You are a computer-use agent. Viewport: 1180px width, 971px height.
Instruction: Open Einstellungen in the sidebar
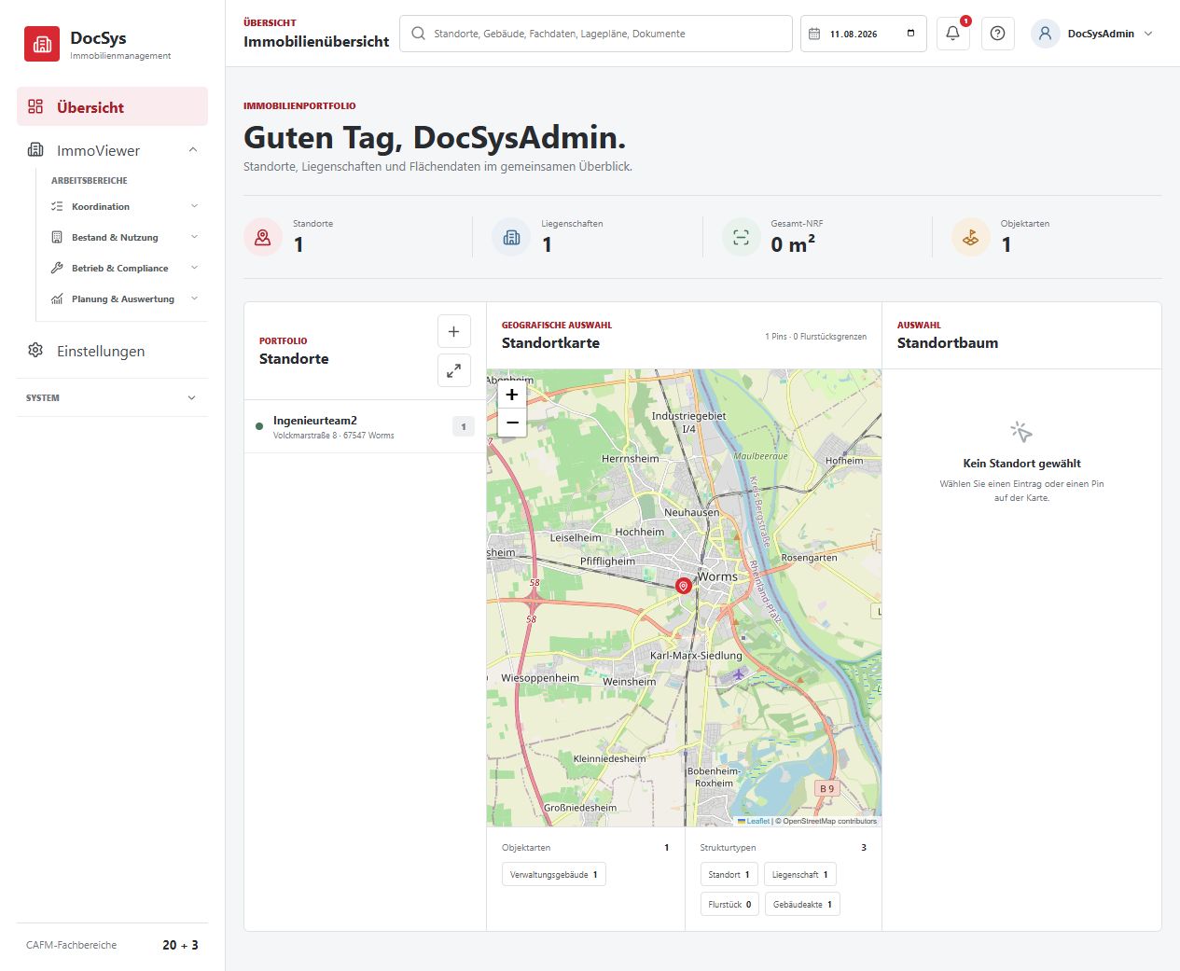[112, 351]
